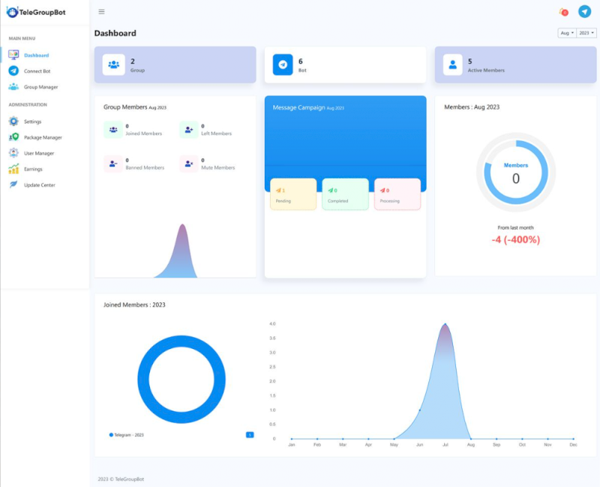Image resolution: width=600 pixels, height=487 pixels.
Task: Click the User Manager sidebar icon
Action: tap(13, 153)
